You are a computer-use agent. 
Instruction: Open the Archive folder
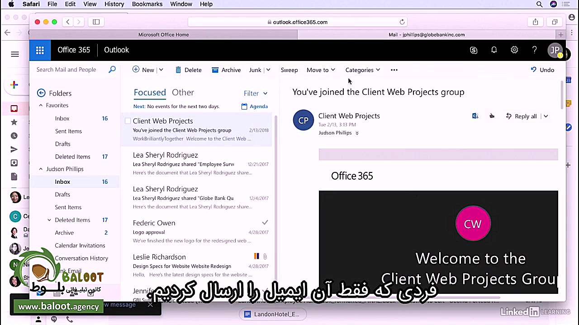(64, 232)
